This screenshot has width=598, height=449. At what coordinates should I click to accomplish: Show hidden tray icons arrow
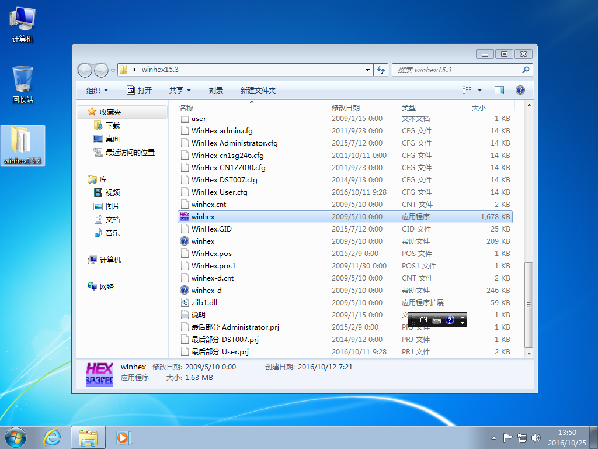click(493, 438)
